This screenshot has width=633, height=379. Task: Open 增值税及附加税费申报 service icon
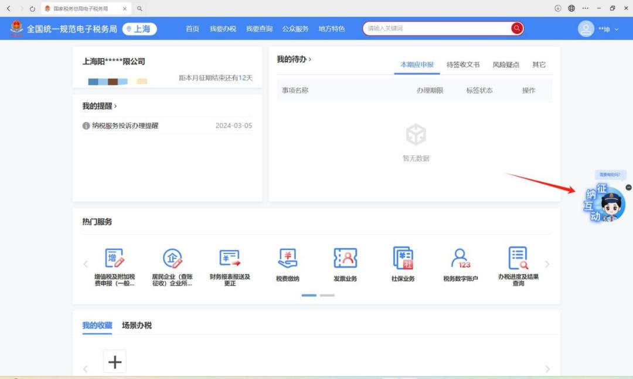coord(115,258)
